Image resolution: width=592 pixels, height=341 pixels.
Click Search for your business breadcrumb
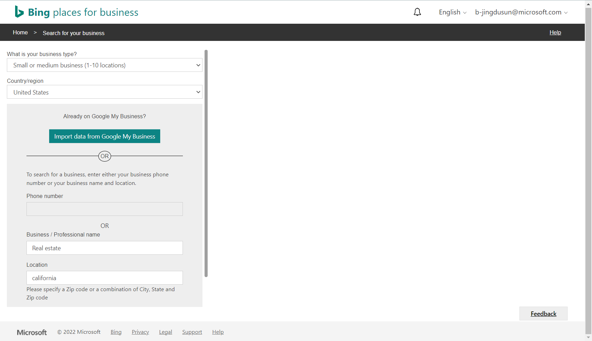pos(74,33)
